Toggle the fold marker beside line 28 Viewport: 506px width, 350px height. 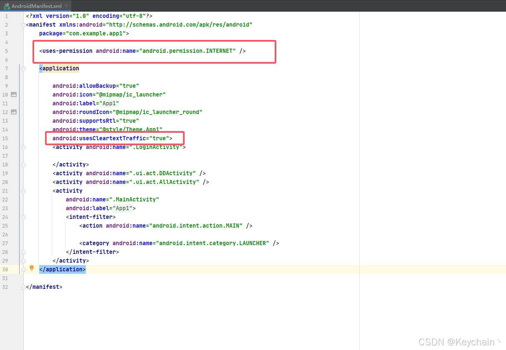[23, 252]
